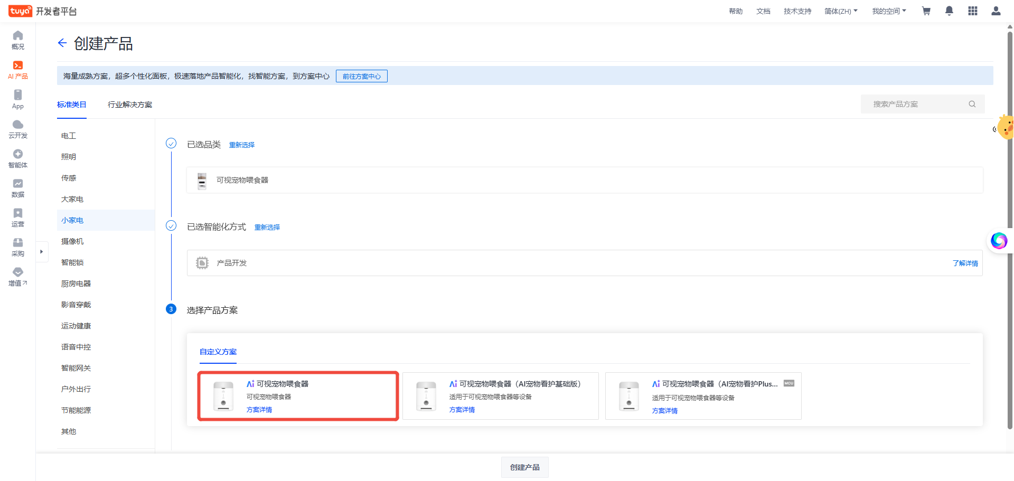The image size is (1014, 481).
Task: Select the 摄像机 category
Action: 72,241
